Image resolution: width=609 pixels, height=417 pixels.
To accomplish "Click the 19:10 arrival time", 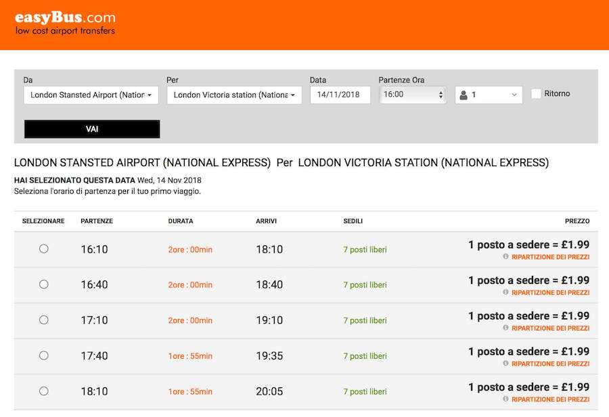I will [269, 320].
